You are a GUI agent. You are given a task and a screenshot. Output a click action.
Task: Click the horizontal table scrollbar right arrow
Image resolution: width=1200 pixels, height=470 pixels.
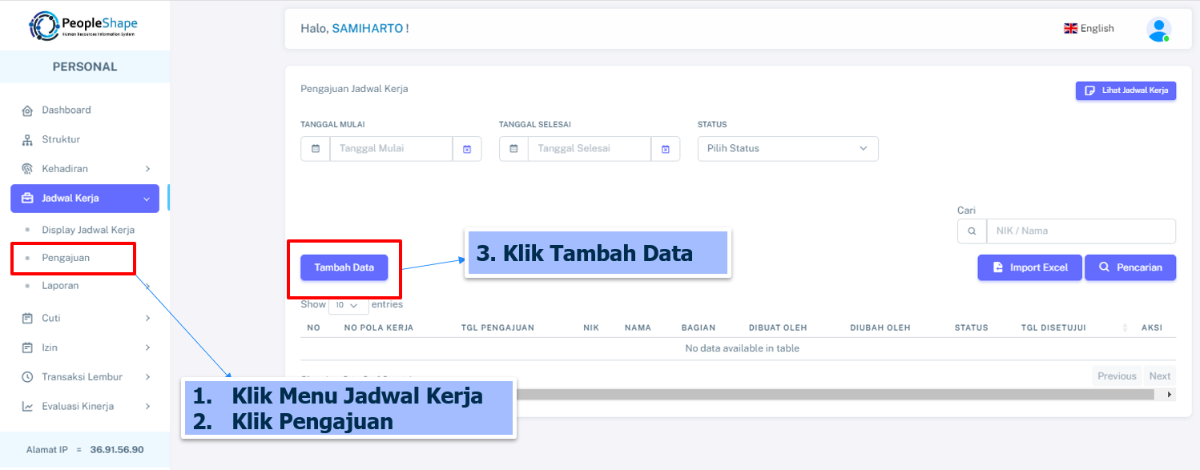[1170, 395]
